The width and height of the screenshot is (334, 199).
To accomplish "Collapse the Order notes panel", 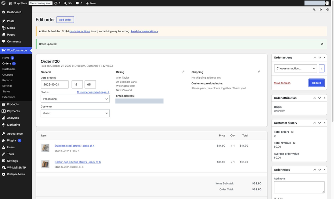I will [x=324, y=170].
